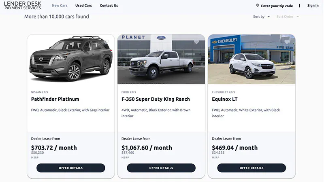Navigate to Contact Us
324x182 pixels.
click(109, 6)
